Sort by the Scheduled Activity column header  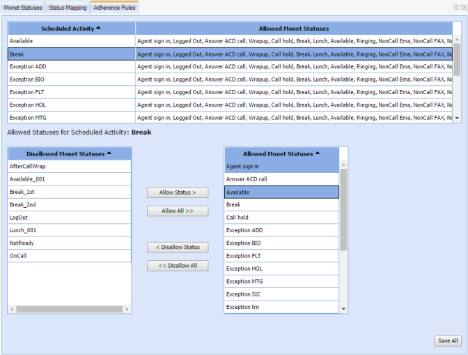pos(71,29)
